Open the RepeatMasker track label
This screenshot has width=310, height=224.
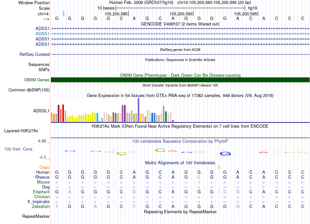tap(36, 216)
